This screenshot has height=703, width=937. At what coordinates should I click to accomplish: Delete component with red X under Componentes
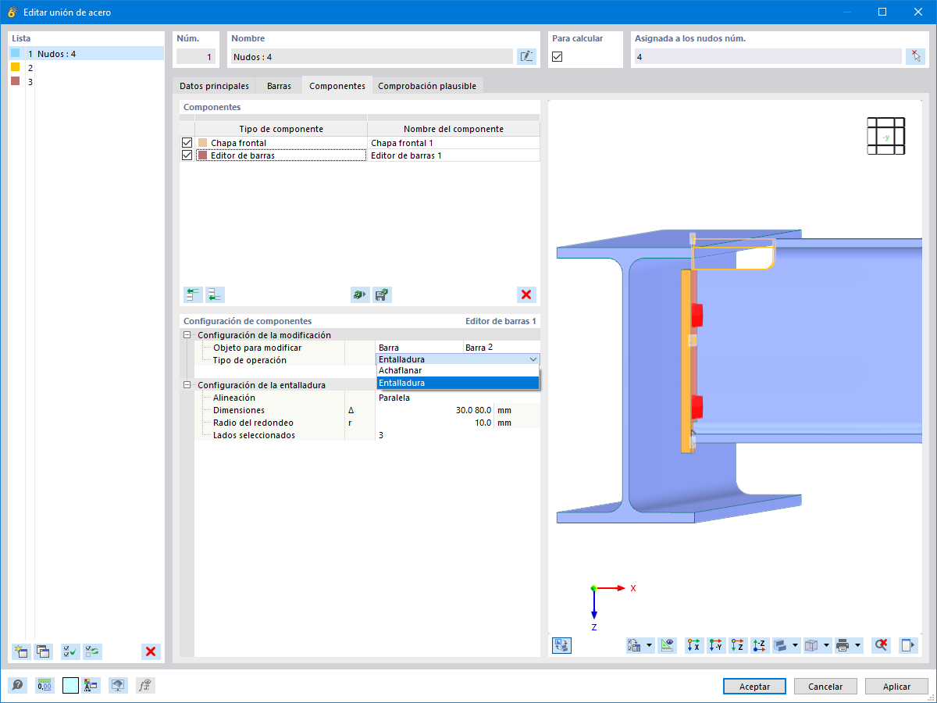tap(526, 294)
